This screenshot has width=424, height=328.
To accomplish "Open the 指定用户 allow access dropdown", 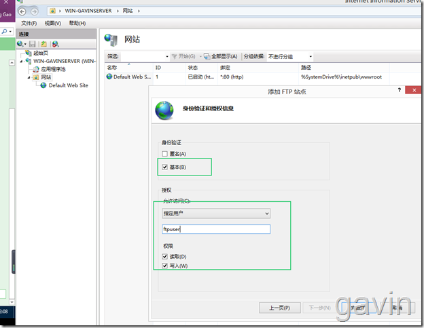I will tap(216, 213).
